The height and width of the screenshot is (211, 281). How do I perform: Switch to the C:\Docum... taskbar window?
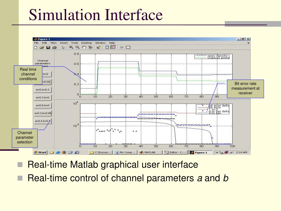[x=101, y=152]
